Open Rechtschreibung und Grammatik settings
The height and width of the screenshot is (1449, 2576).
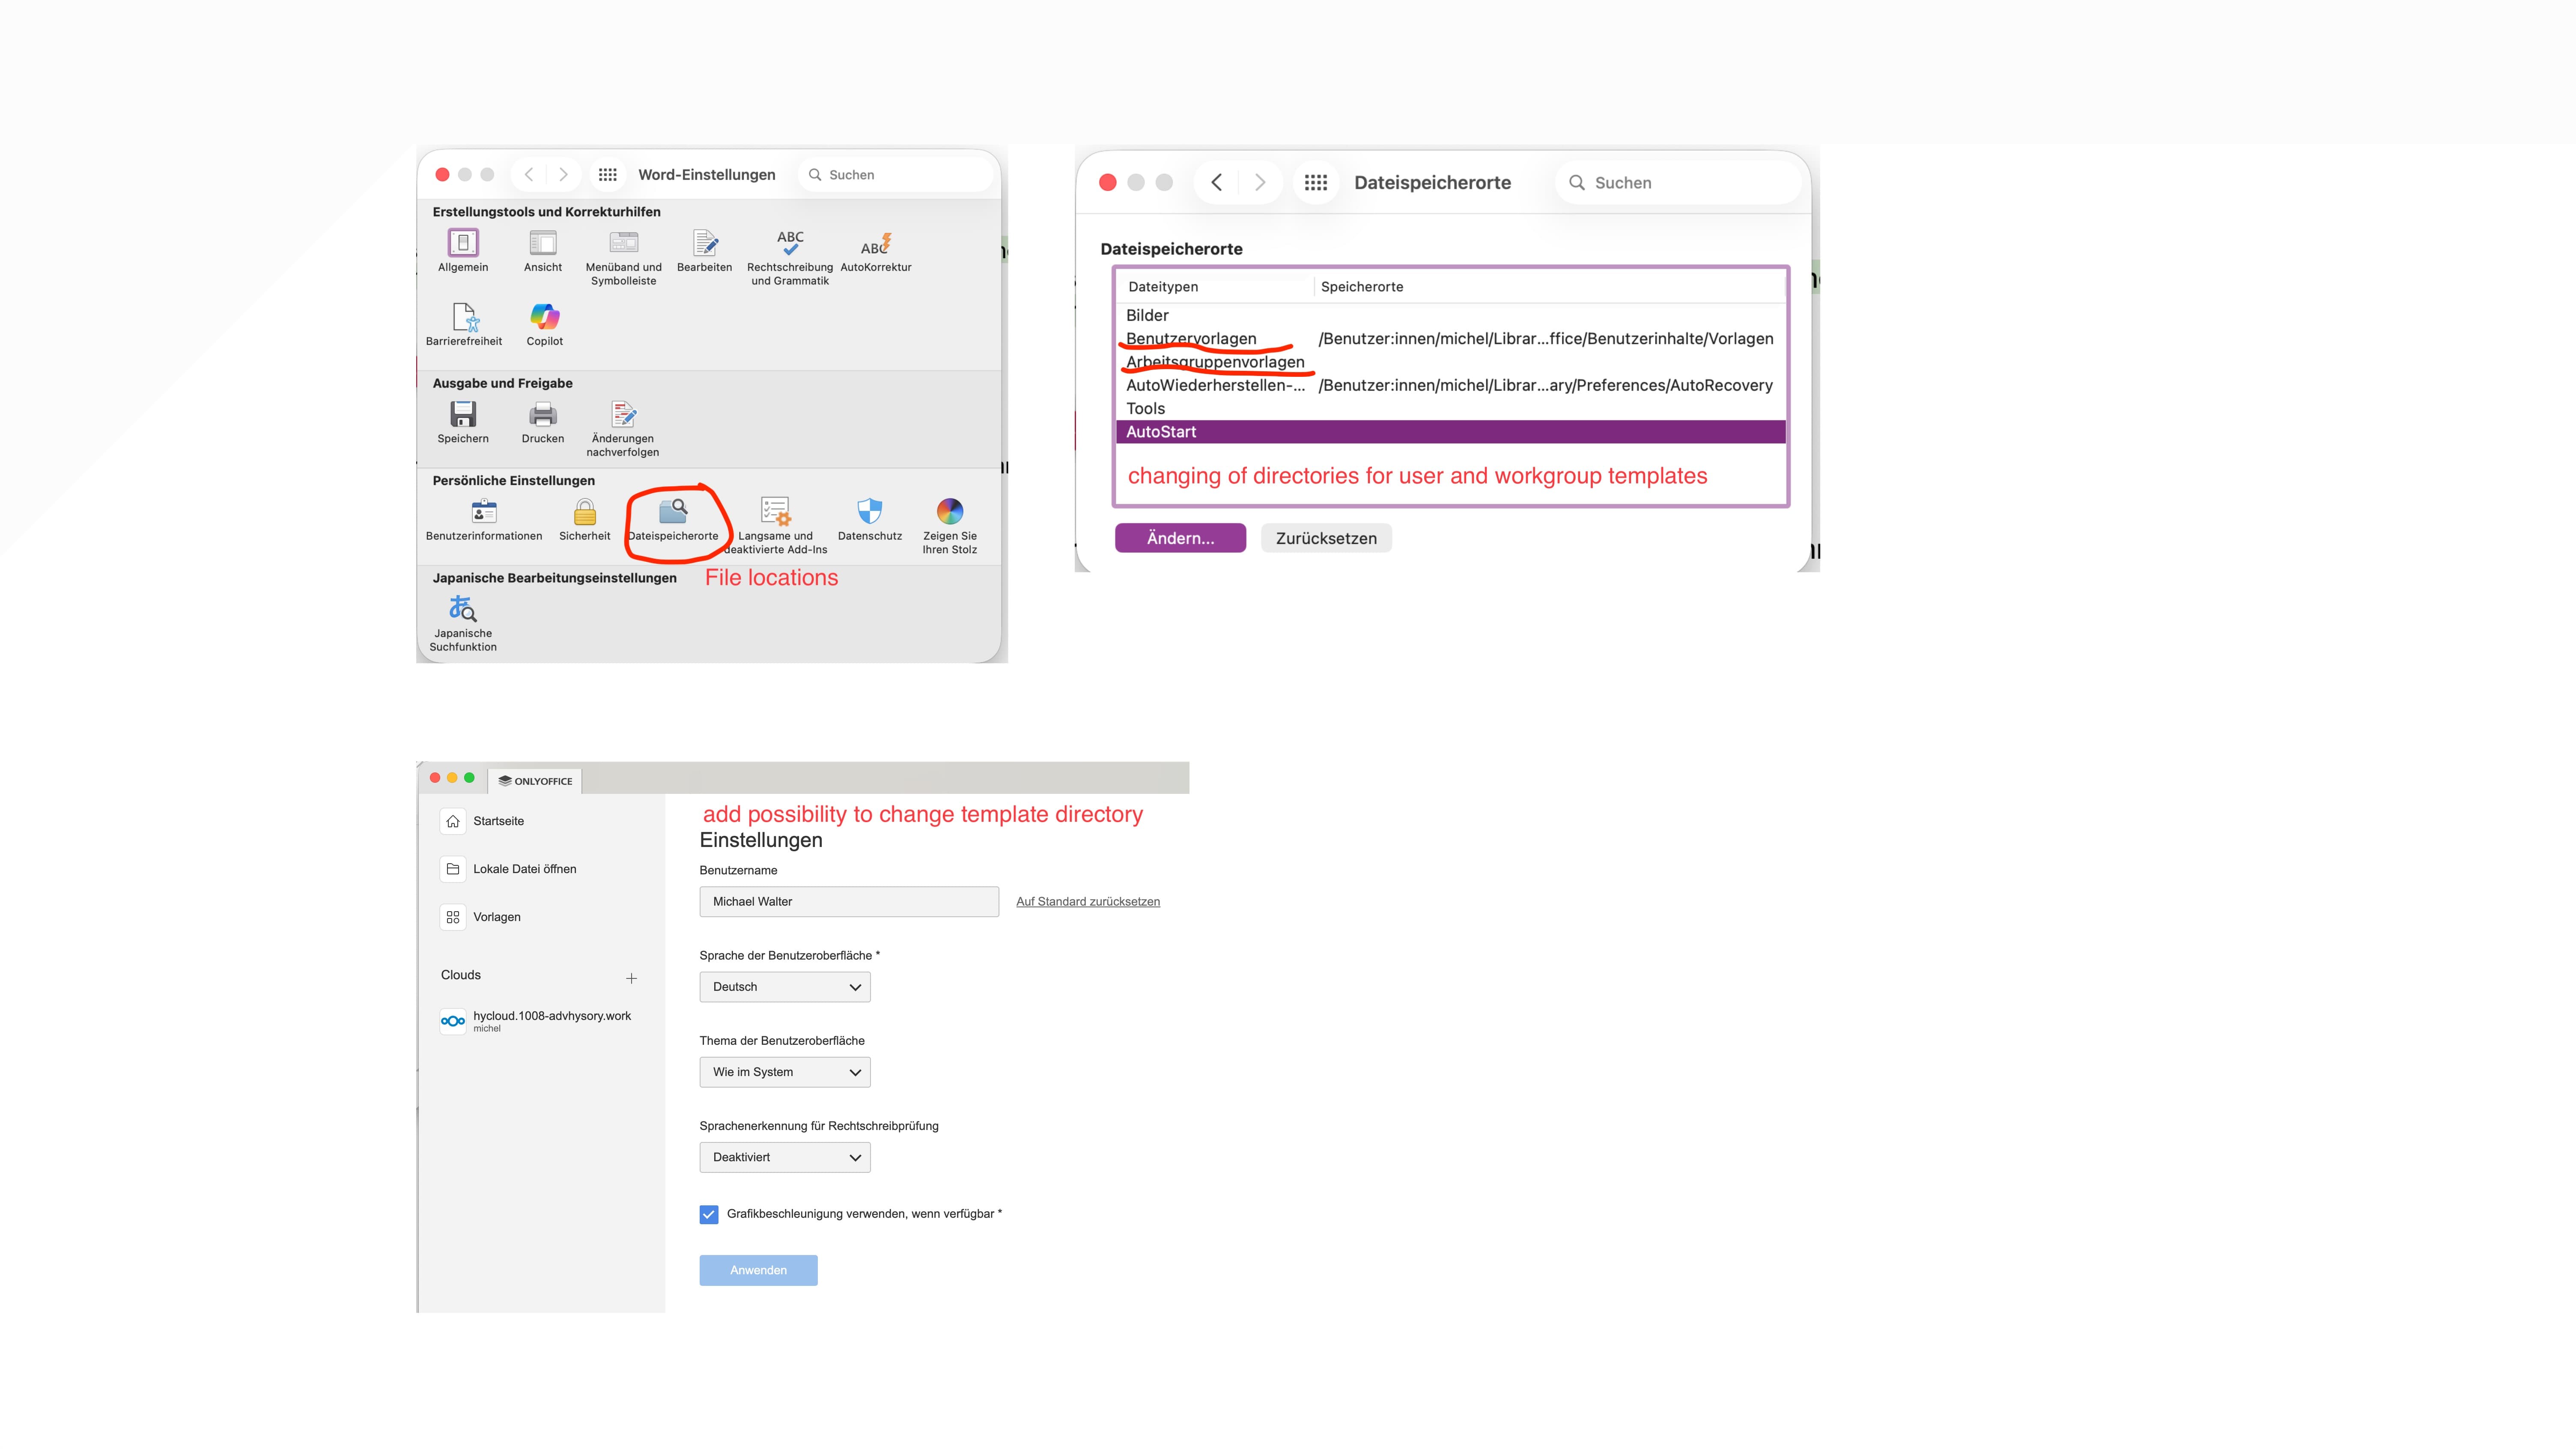point(790,243)
